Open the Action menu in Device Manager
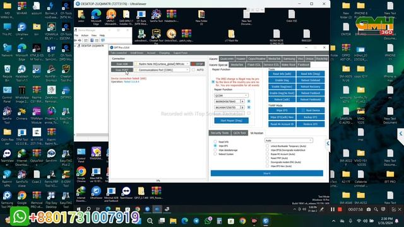The image size is (404, 227). [85, 35]
